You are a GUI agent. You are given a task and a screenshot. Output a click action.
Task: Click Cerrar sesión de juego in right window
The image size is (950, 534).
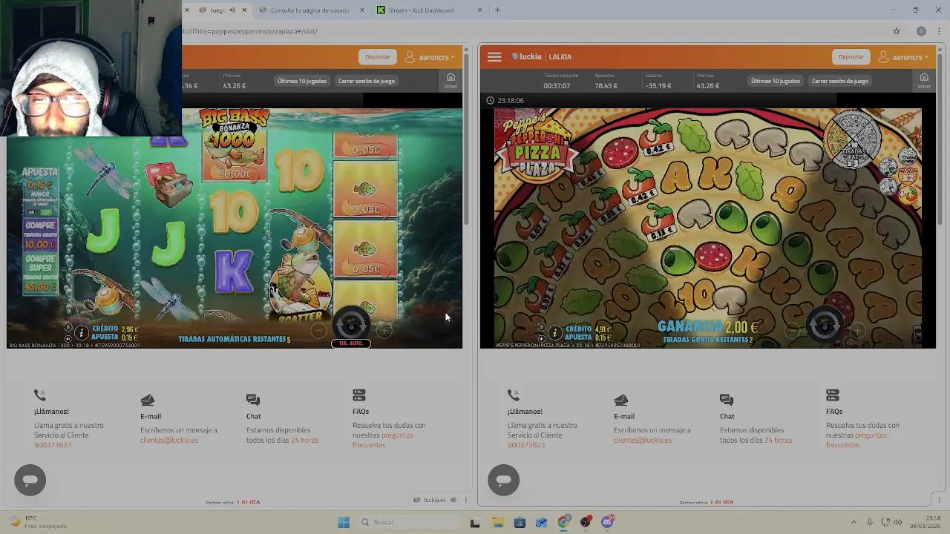(x=840, y=81)
